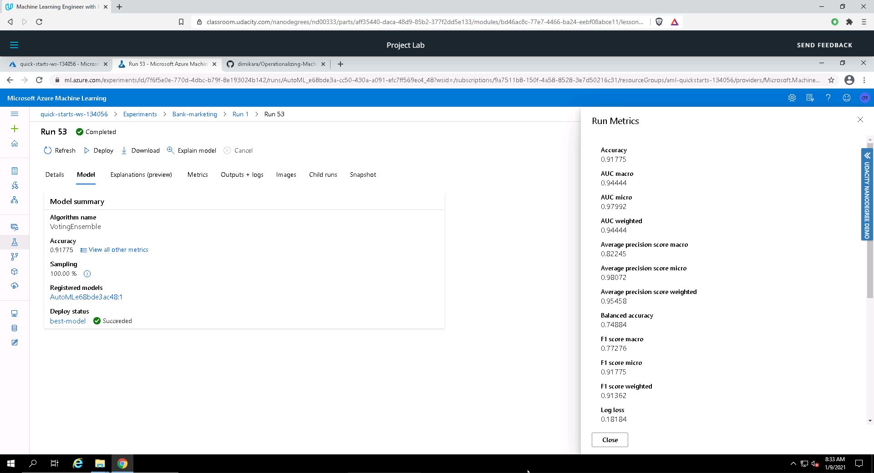Open Pipelines from the sidebar
The image size is (874, 473).
15,257
